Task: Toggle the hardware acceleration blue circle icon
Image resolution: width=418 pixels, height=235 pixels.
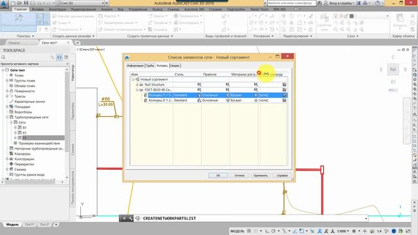Action: (x=393, y=231)
